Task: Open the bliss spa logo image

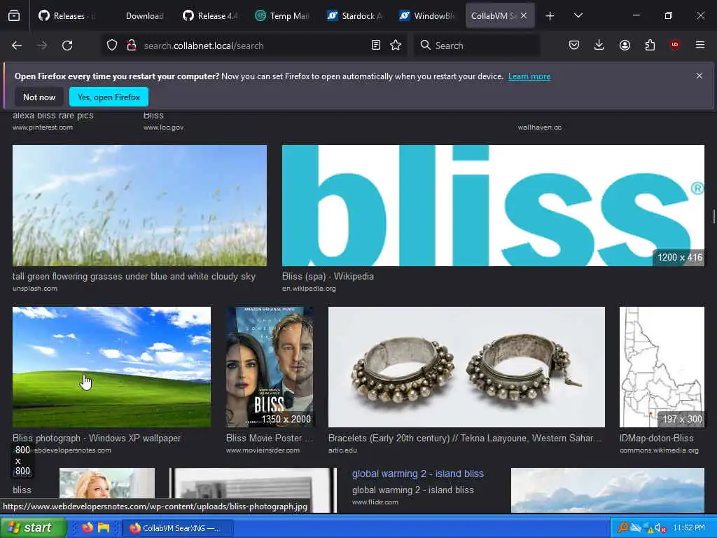Action: click(x=493, y=205)
